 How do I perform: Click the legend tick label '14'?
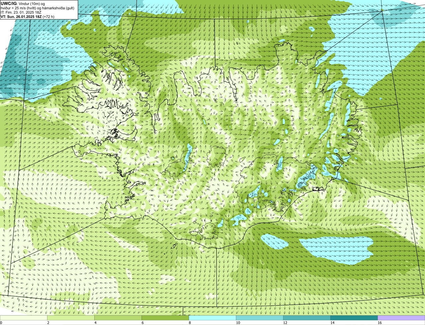click(332, 323)
